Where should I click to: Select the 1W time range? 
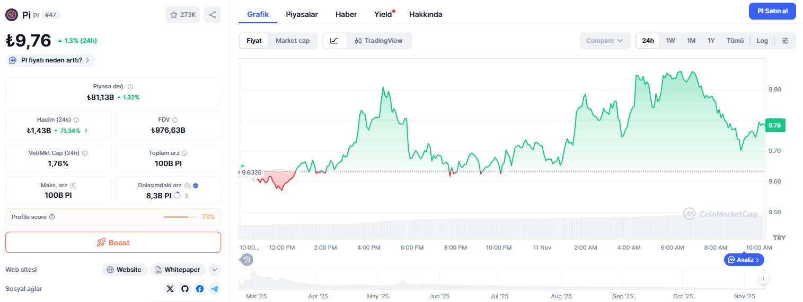pos(670,41)
